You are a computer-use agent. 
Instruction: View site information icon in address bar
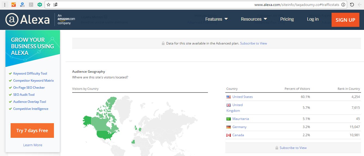point(343,5)
